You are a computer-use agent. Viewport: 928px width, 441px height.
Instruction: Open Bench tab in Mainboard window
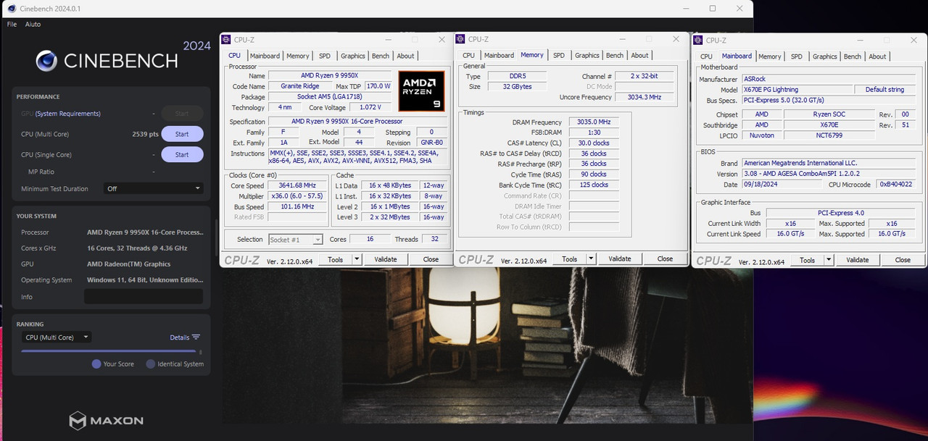pos(853,56)
